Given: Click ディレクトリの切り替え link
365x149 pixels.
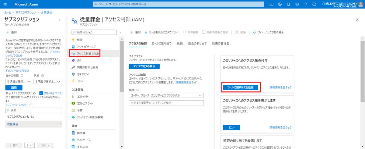Looking at the screenshot, I should [x=17, y=71].
